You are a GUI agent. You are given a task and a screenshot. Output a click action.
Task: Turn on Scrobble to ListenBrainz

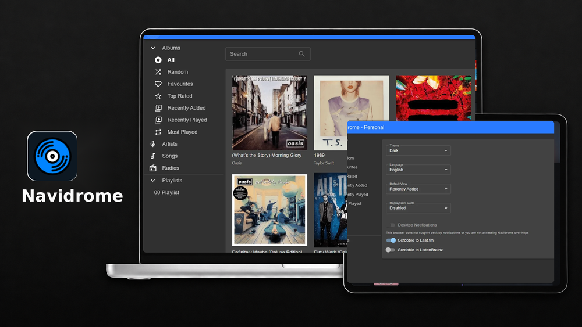pos(391,250)
